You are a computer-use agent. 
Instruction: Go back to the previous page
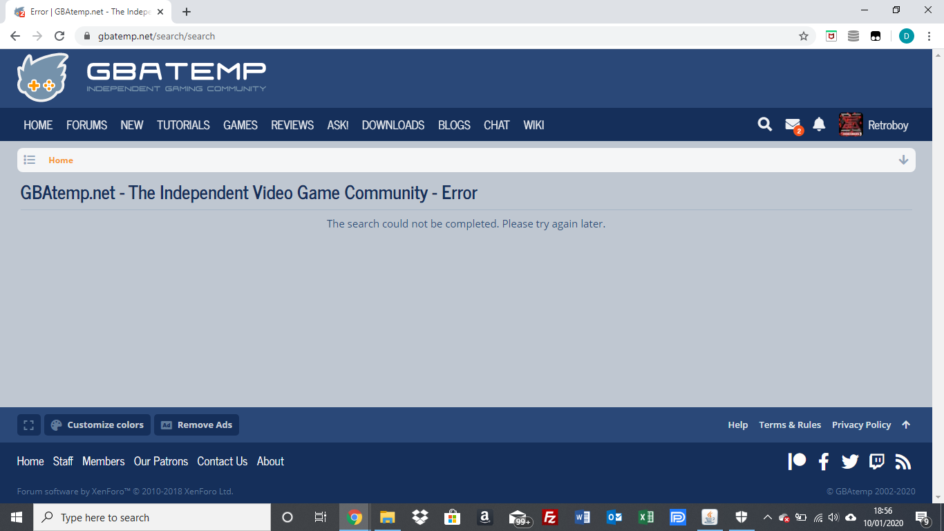pos(15,36)
